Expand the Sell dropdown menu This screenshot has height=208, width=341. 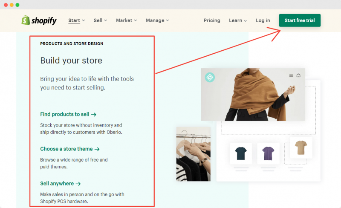click(100, 20)
